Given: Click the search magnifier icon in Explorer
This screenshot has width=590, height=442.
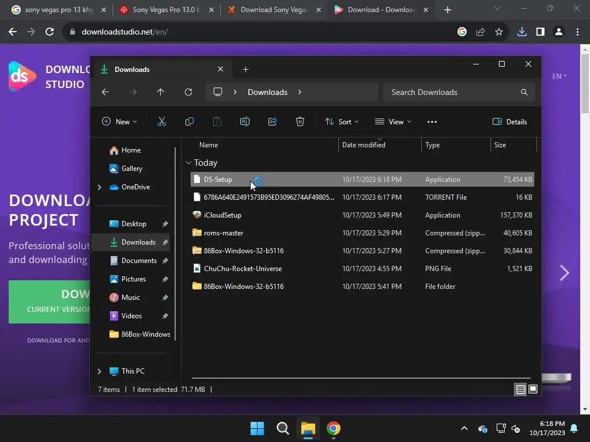Looking at the screenshot, I should tap(524, 92).
